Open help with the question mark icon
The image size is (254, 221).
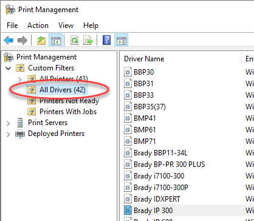(106, 40)
